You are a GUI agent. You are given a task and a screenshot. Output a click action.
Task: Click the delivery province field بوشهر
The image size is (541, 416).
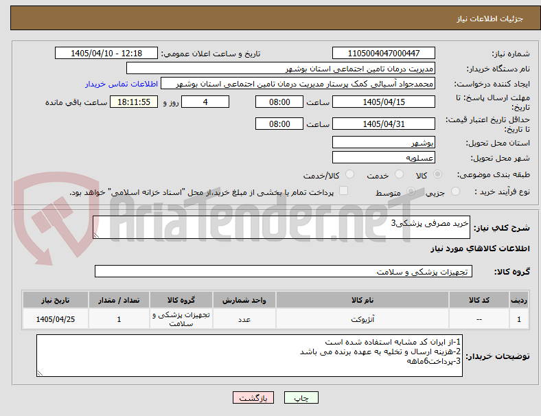pos(383,142)
